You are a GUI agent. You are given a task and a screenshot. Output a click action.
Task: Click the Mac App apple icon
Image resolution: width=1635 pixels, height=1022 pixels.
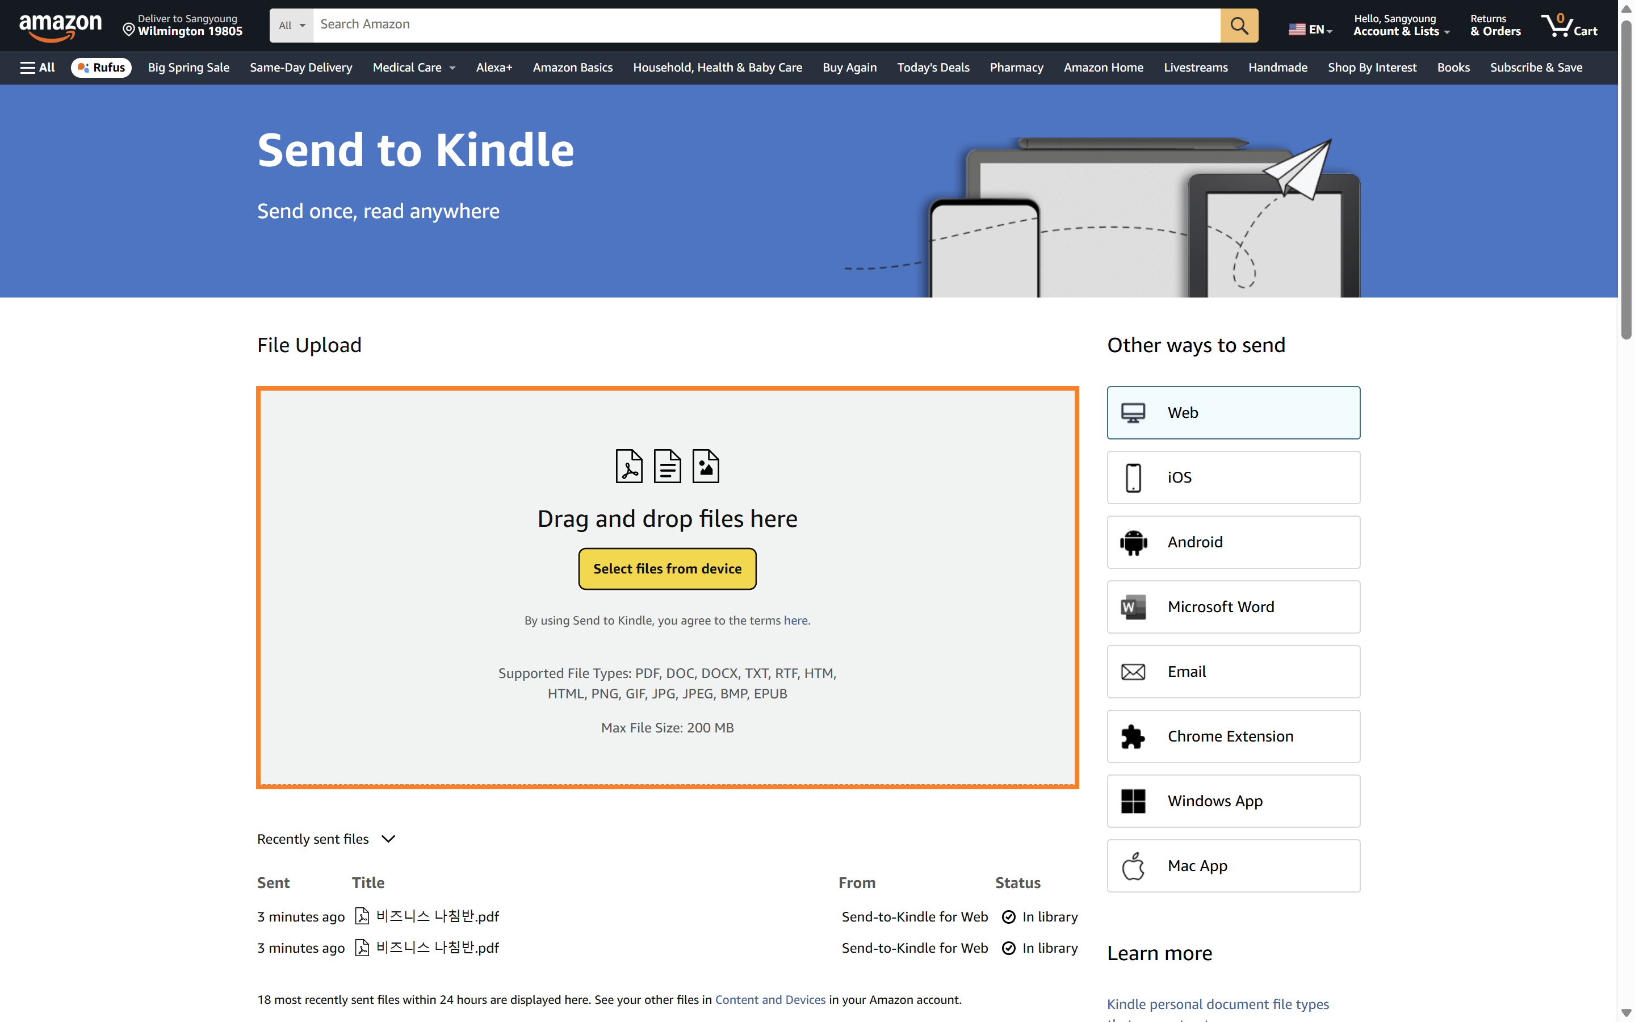[1133, 866]
